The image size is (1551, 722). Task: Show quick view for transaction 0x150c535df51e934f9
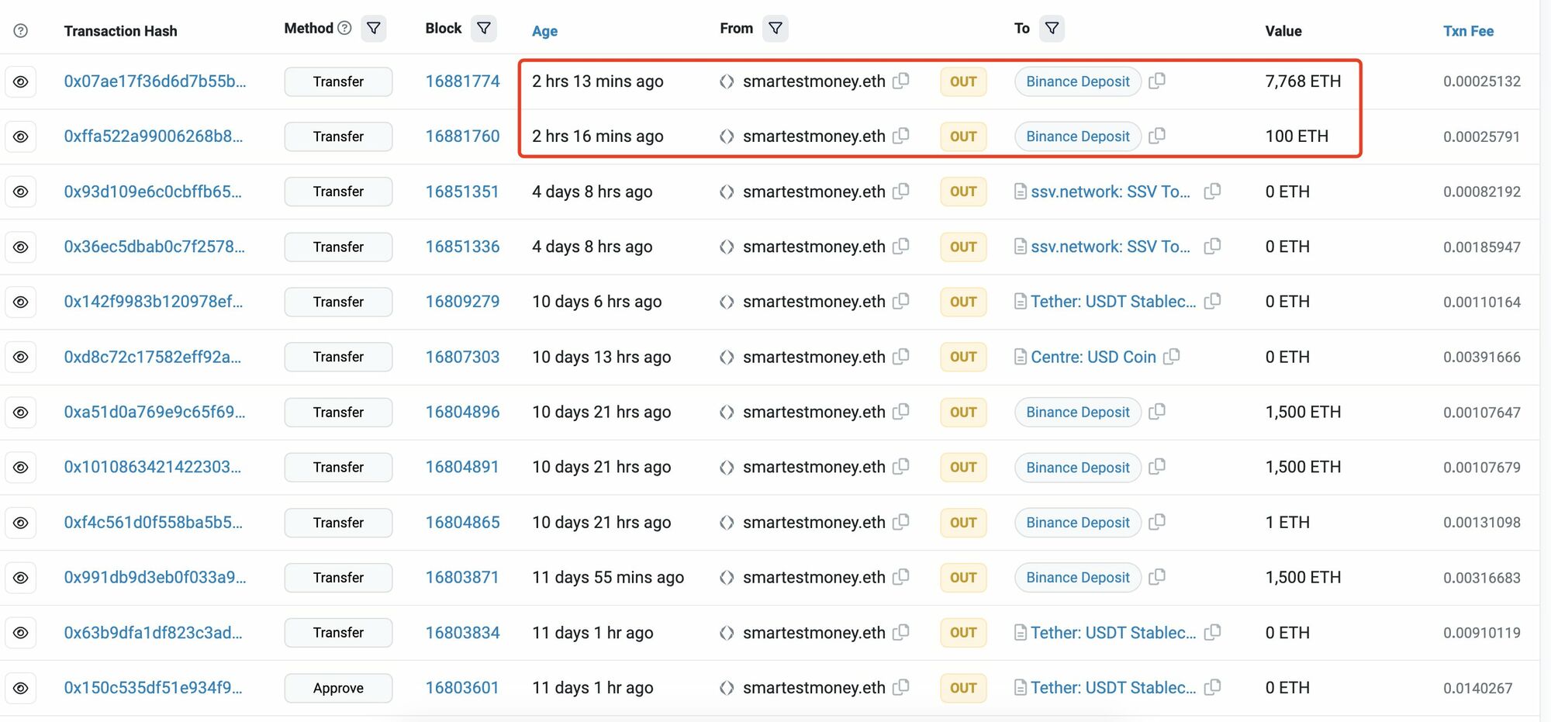[21, 688]
